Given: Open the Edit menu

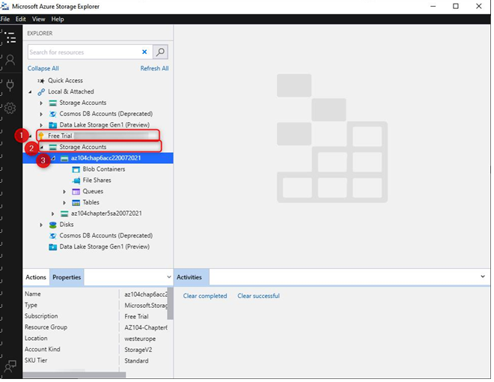Looking at the screenshot, I should coord(20,19).
